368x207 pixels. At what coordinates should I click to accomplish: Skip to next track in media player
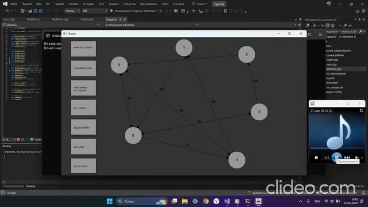pyautogui.click(x=347, y=158)
